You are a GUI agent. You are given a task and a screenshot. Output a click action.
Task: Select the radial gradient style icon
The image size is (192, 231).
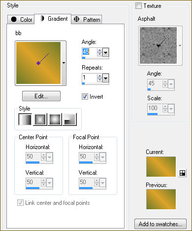(69, 119)
